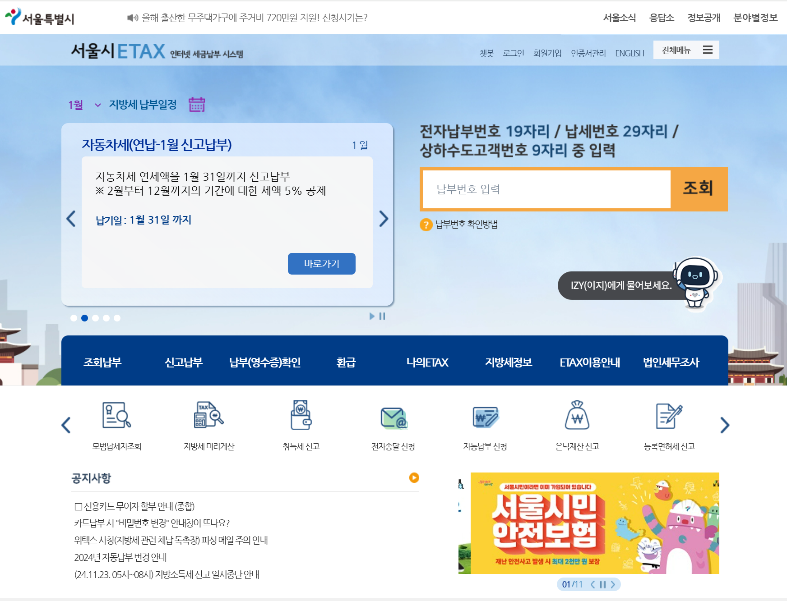Click the 회원가입 link
This screenshot has height=601, width=787.
(547, 53)
